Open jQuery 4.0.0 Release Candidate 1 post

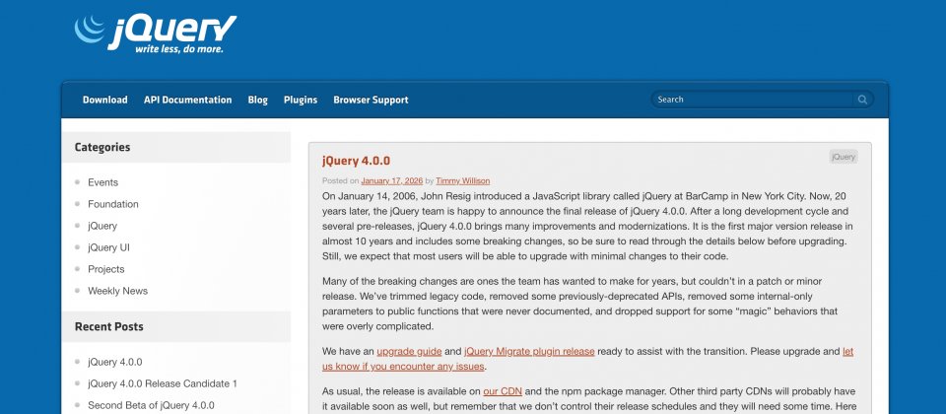click(x=162, y=383)
